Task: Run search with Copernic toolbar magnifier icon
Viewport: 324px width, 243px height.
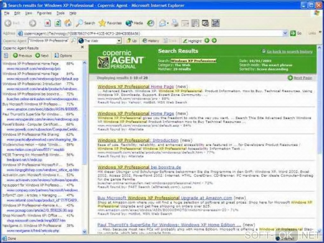Action: (74, 41)
